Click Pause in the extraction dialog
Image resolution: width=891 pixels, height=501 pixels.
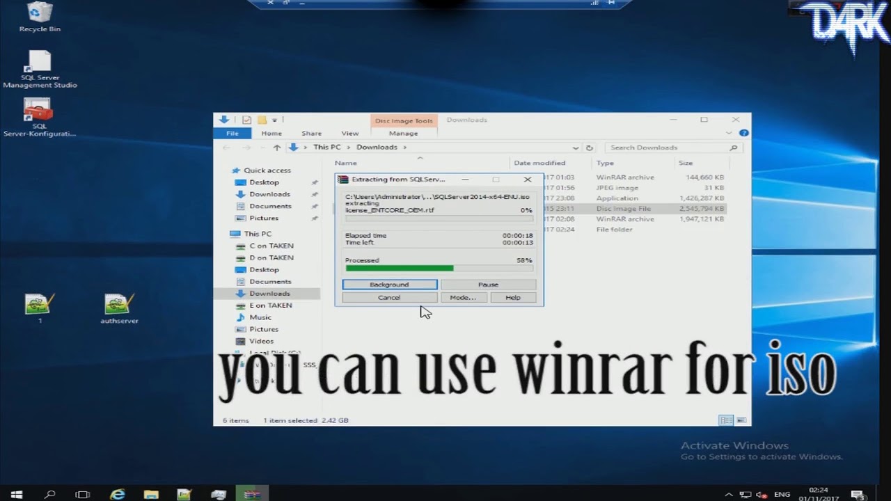488,284
